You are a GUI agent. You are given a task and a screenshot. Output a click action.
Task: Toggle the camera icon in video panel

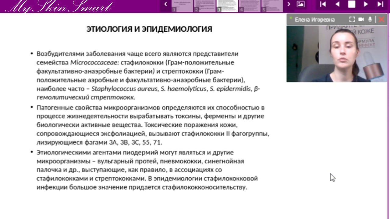point(361,19)
